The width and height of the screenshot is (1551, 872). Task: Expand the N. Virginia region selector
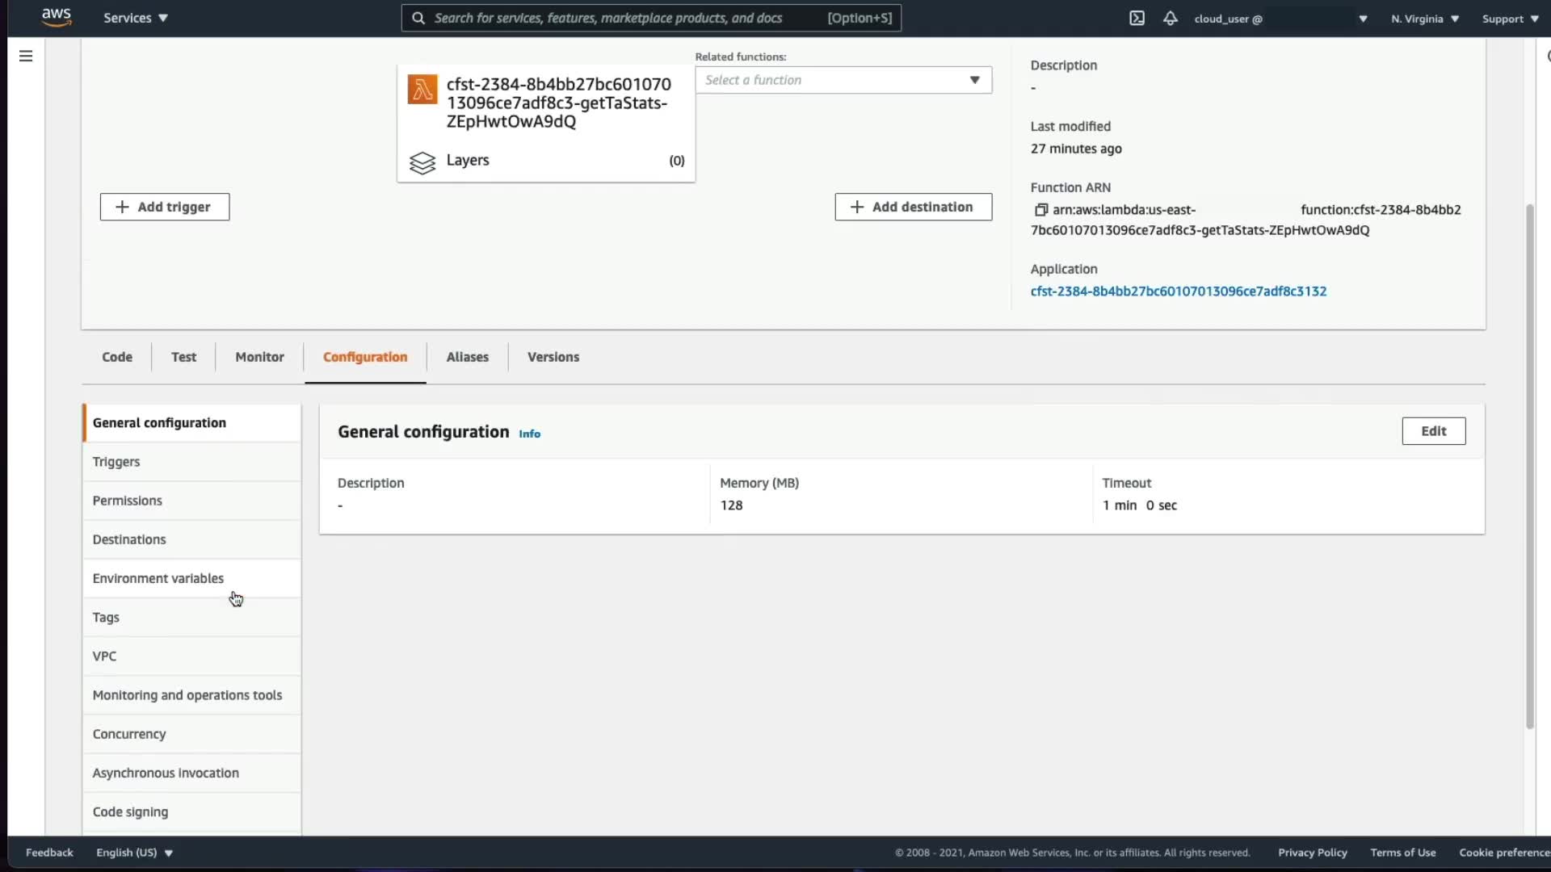(x=1424, y=19)
